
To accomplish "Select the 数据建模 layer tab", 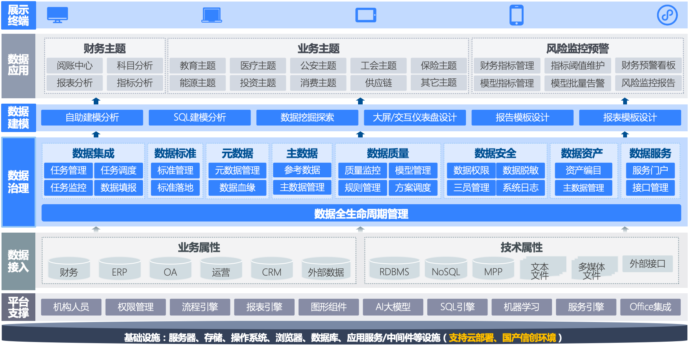I will (18, 117).
